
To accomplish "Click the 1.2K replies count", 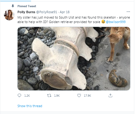I will point(27,96).
